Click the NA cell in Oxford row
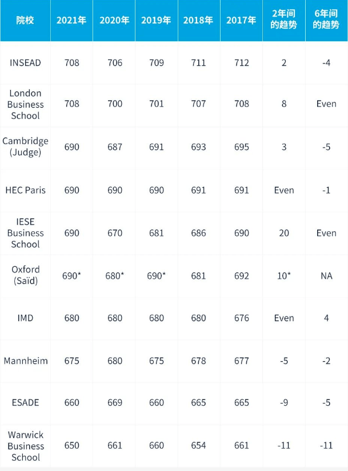 pos(326,275)
